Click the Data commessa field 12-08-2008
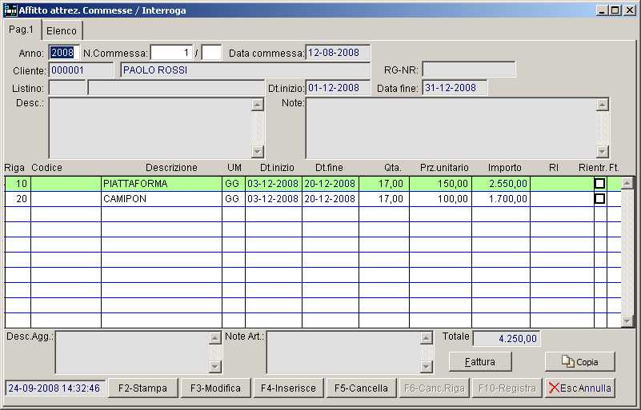The image size is (641, 410). coord(338,53)
